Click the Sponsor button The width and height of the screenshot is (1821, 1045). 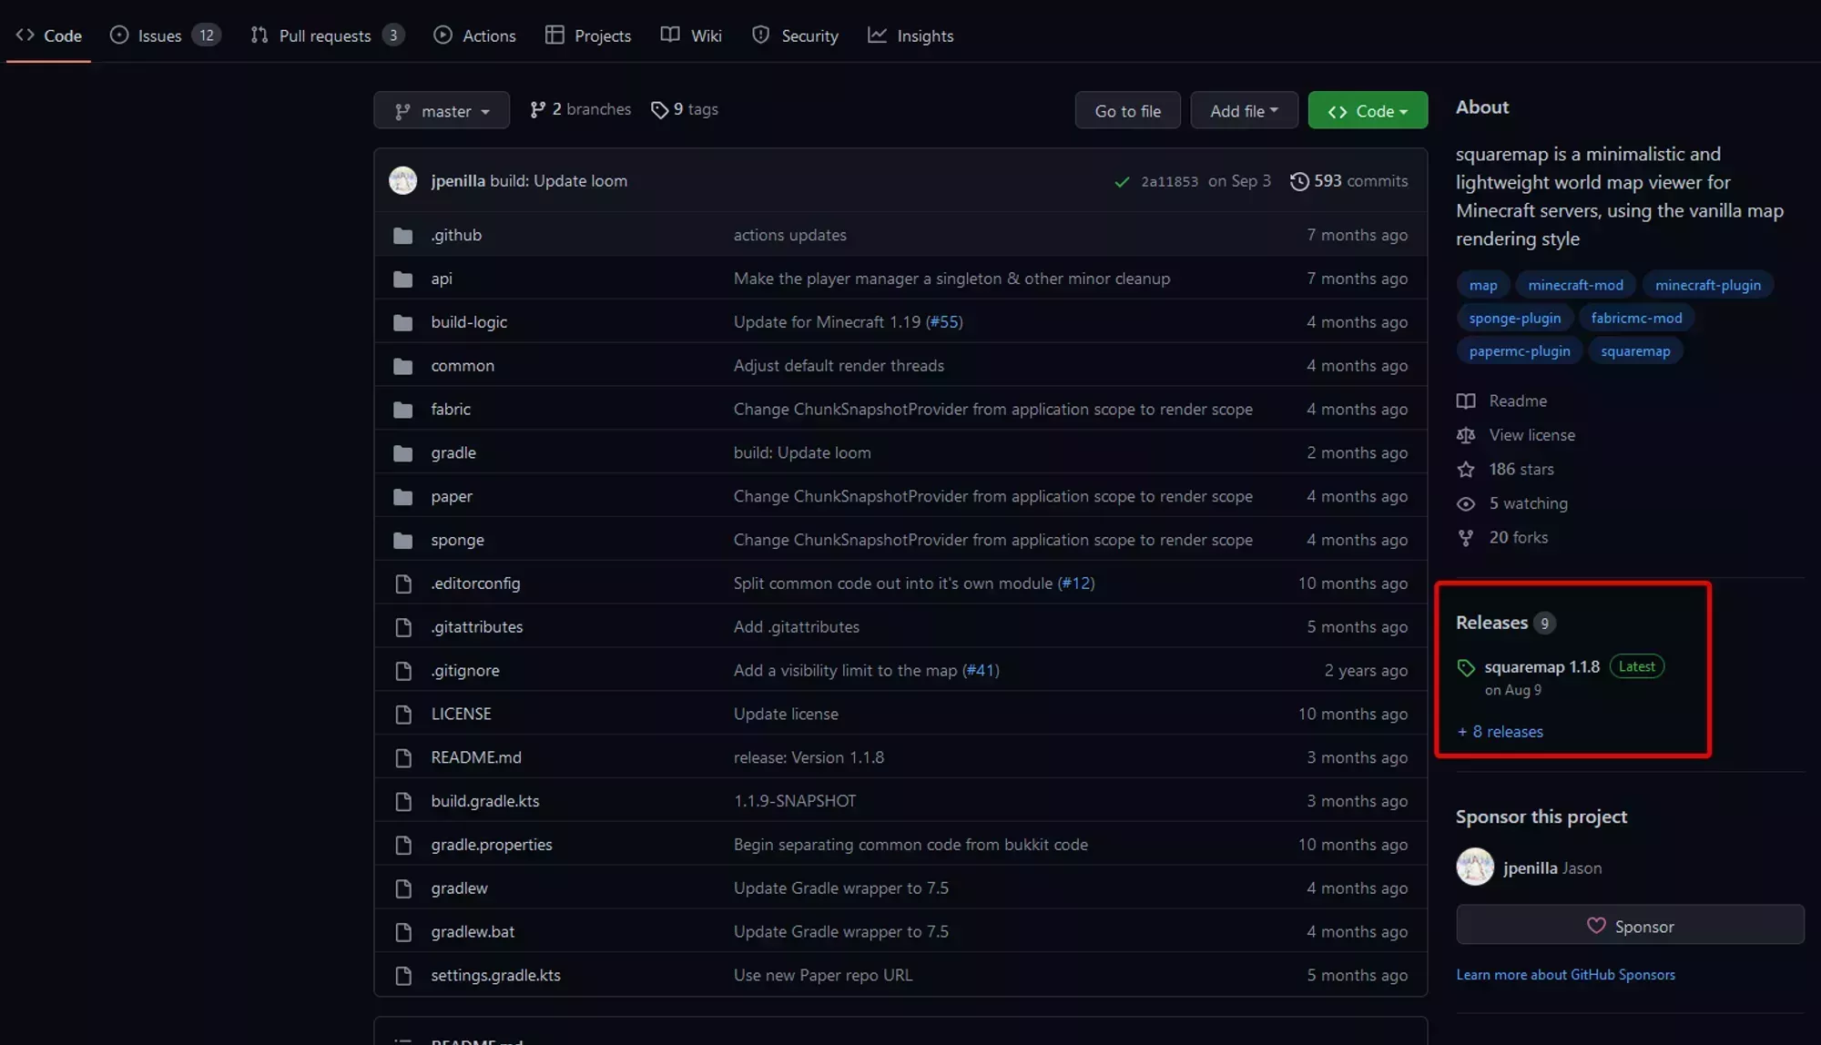(1630, 925)
